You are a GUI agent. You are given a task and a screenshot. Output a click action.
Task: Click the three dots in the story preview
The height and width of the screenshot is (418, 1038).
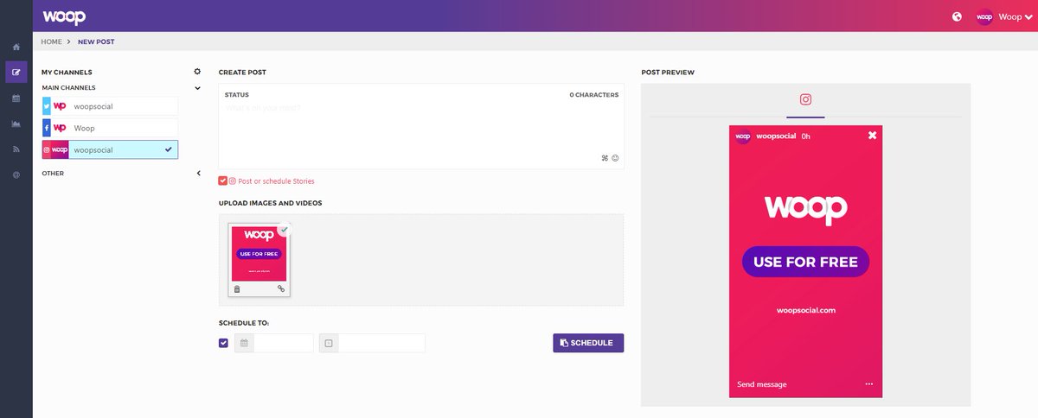(x=869, y=384)
